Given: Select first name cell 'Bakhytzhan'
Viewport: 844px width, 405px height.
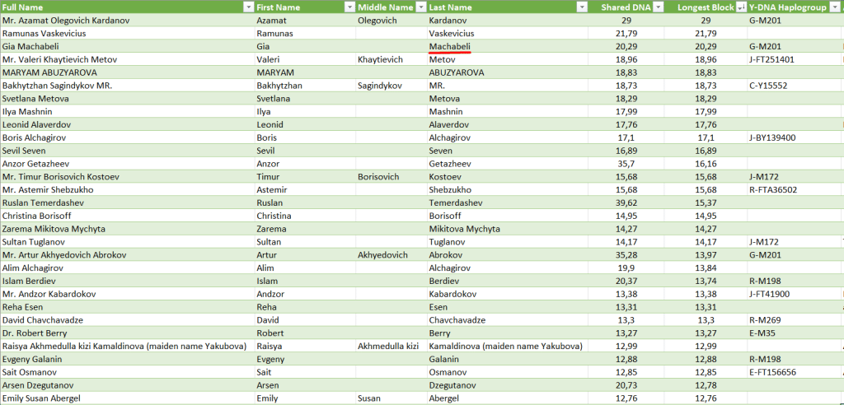Looking at the screenshot, I should pyautogui.click(x=284, y=86).
